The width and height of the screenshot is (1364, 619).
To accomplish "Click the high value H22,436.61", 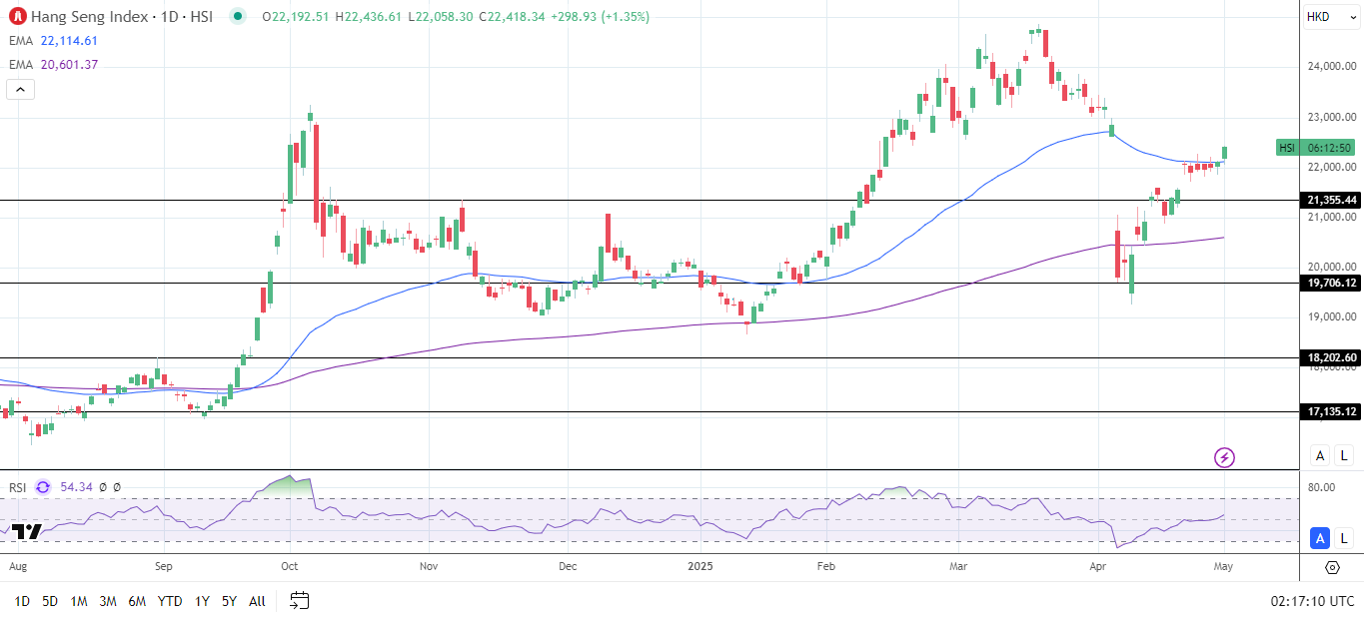I will [x=371, y=17].
